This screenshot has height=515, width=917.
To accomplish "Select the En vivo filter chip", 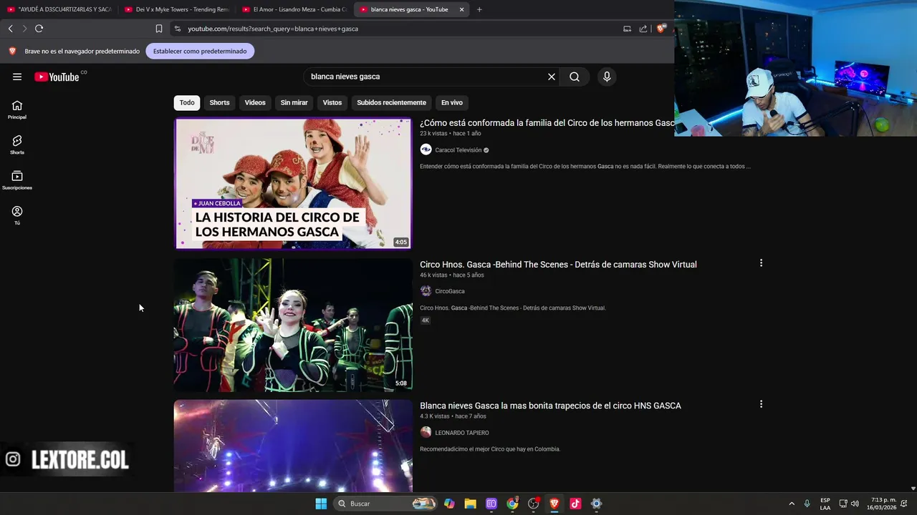I will 452,102.
